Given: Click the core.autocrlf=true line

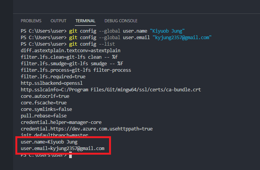Looking at the screenshot, I should click(x=45, y=96).
